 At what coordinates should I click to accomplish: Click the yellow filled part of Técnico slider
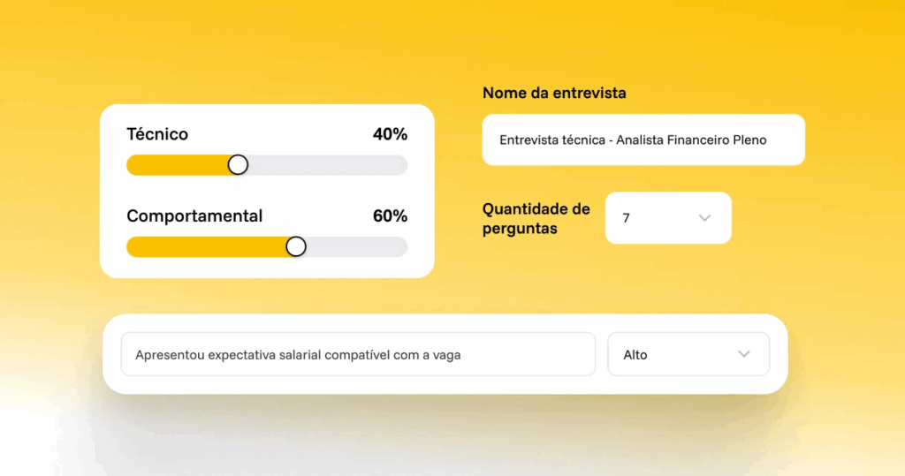coord(177,165)
